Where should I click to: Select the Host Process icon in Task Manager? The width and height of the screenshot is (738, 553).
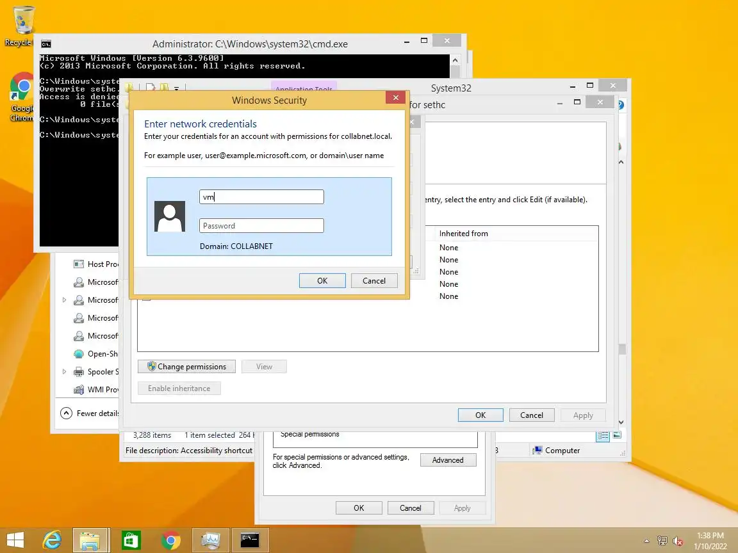(x=79, y=264)
